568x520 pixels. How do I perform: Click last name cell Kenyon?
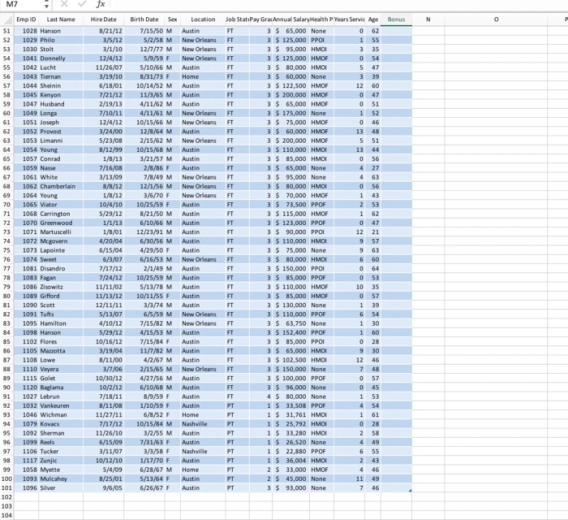pyautogui.click(x=61, y=95)
